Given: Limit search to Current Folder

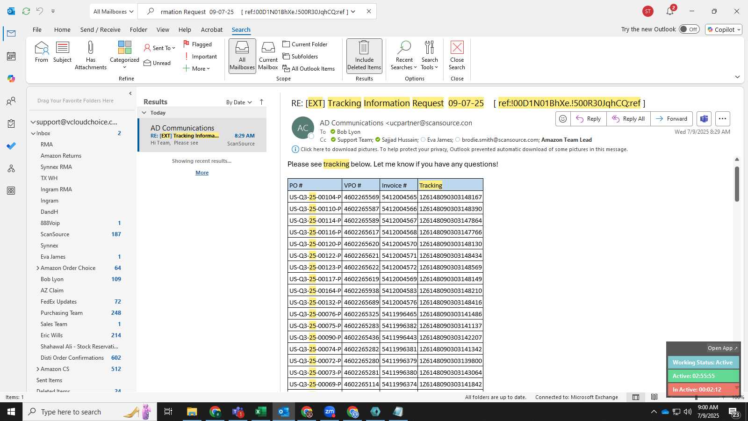Looking at the screenshot, I should tap(305, 44).
